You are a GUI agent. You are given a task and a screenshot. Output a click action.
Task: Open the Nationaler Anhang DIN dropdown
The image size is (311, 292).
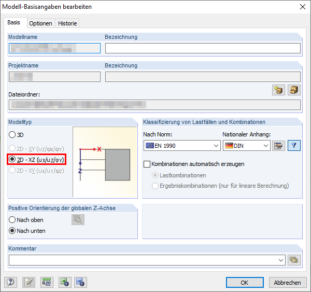(x=247, y=146)
